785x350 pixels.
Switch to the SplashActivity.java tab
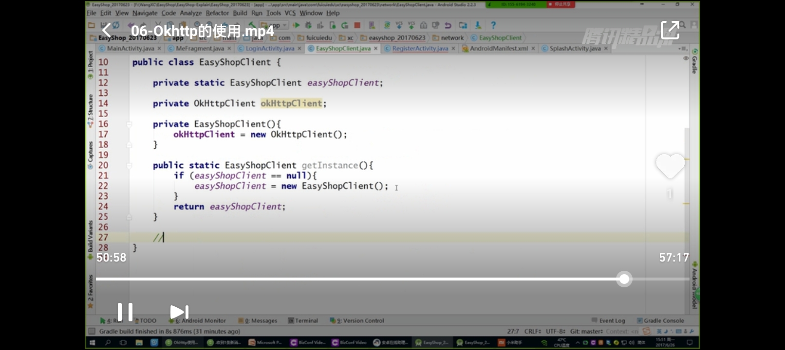[575, 49]
